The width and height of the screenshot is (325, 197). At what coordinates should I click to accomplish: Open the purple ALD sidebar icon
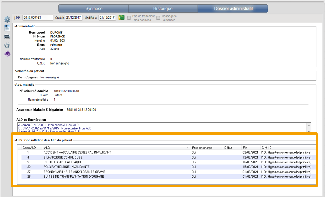tap(7, 54)
